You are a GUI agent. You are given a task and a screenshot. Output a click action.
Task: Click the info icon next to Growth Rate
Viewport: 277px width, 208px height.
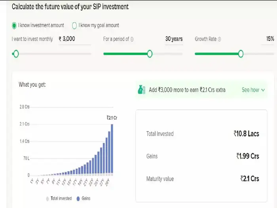coord(219,39)
